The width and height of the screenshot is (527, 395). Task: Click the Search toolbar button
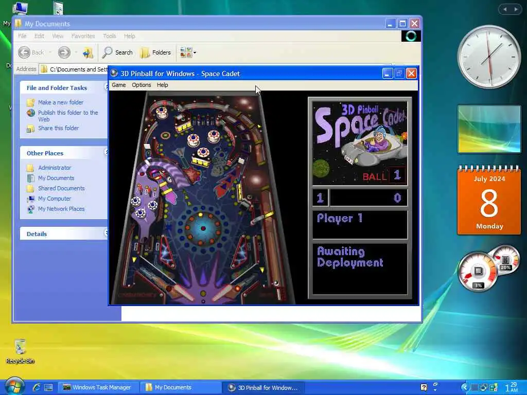[x=117, y=52]
